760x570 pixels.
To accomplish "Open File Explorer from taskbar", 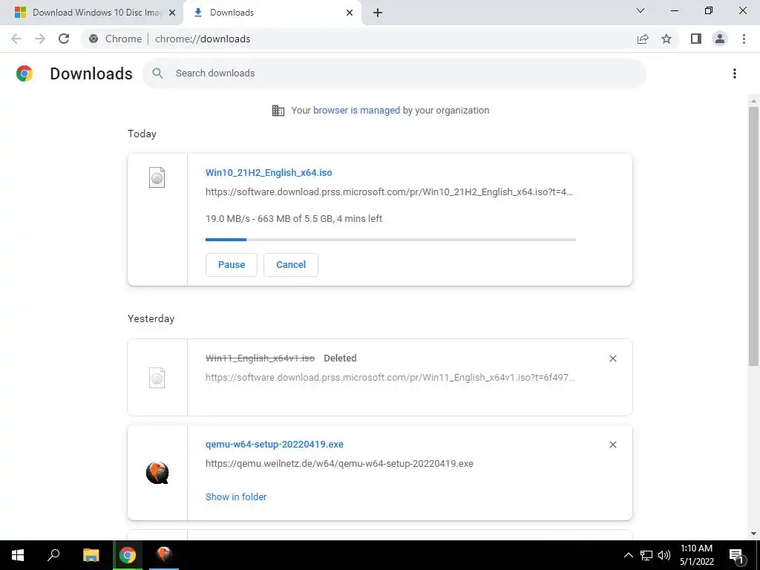I will [x=91, y=555].
